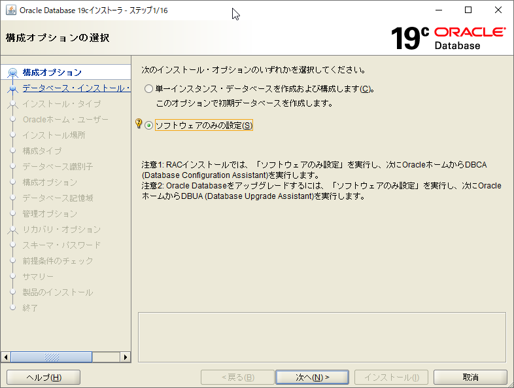
Task: Open データベース・インストール step link
Action: [x=77, y=88]
